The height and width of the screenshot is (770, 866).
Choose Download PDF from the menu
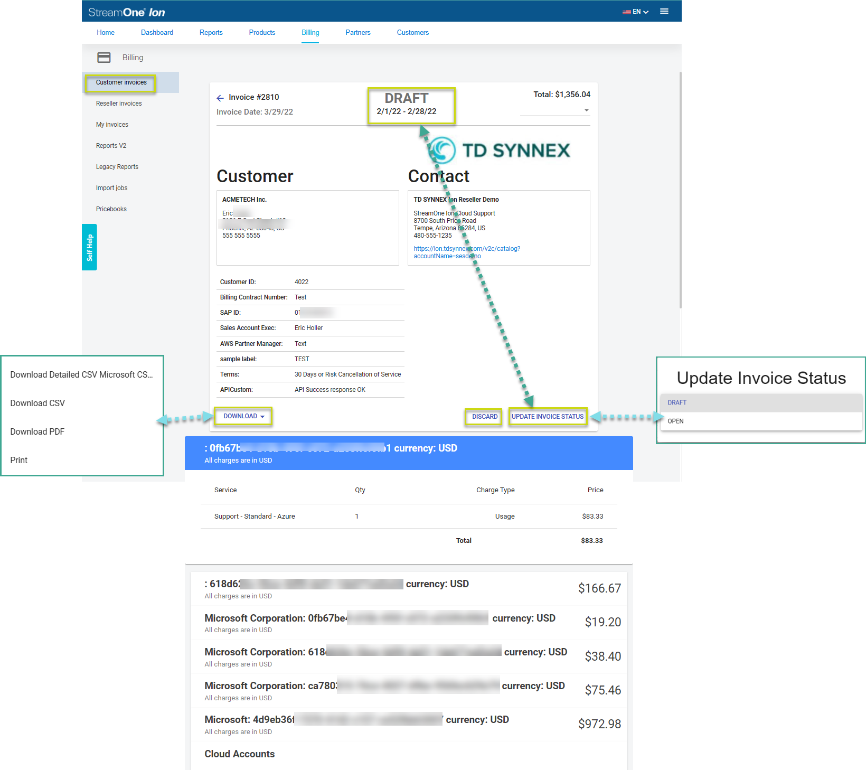tap(37, 431)
